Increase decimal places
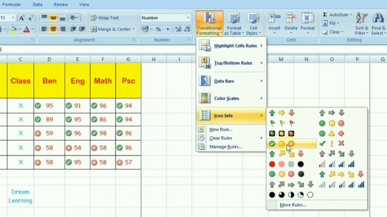387x217 pixels. [x=178, y=30]
